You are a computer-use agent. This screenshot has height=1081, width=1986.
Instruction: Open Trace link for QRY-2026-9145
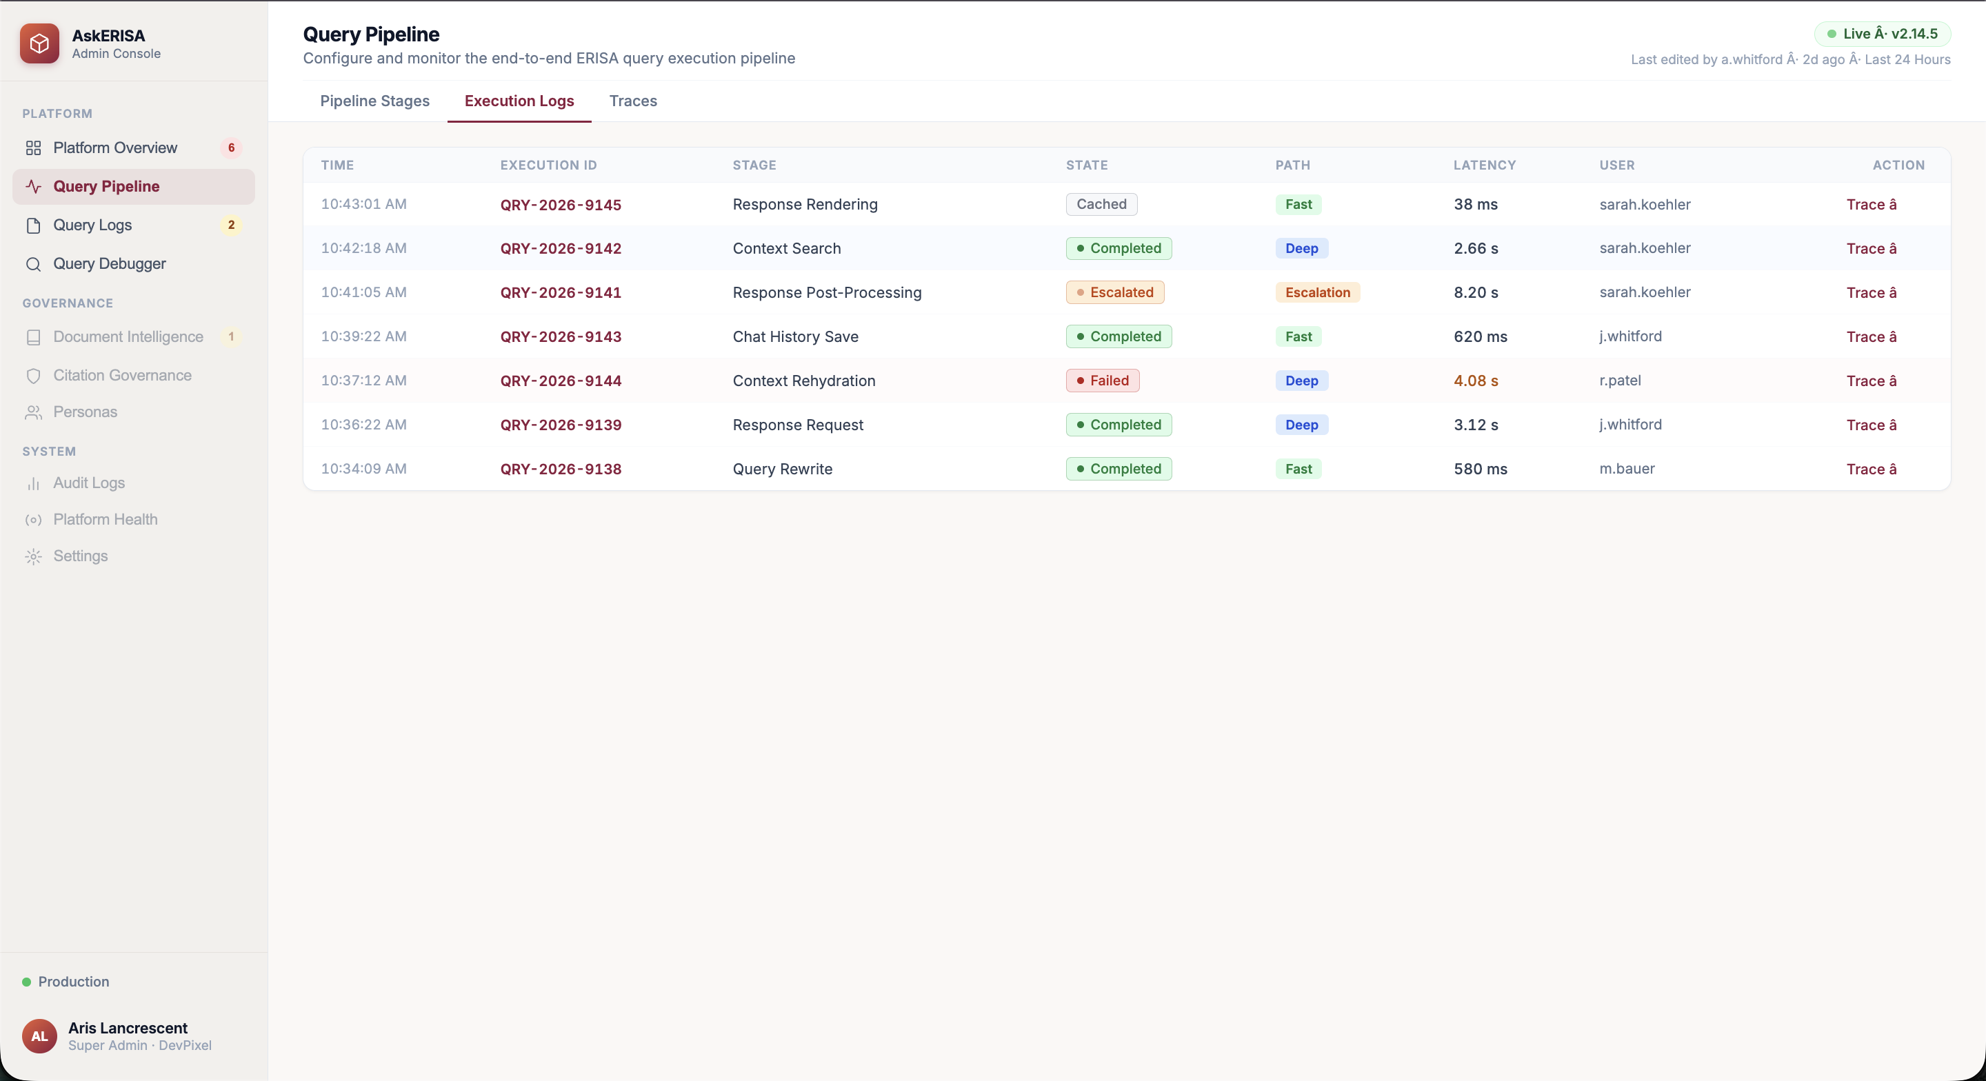tap(1871, 204)
